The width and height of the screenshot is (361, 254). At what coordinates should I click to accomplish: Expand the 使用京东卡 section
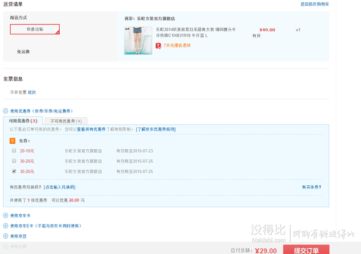click(x=20, y=216)
